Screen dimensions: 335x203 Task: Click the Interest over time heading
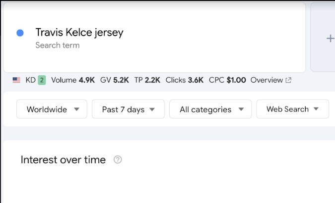pos(63,159)
